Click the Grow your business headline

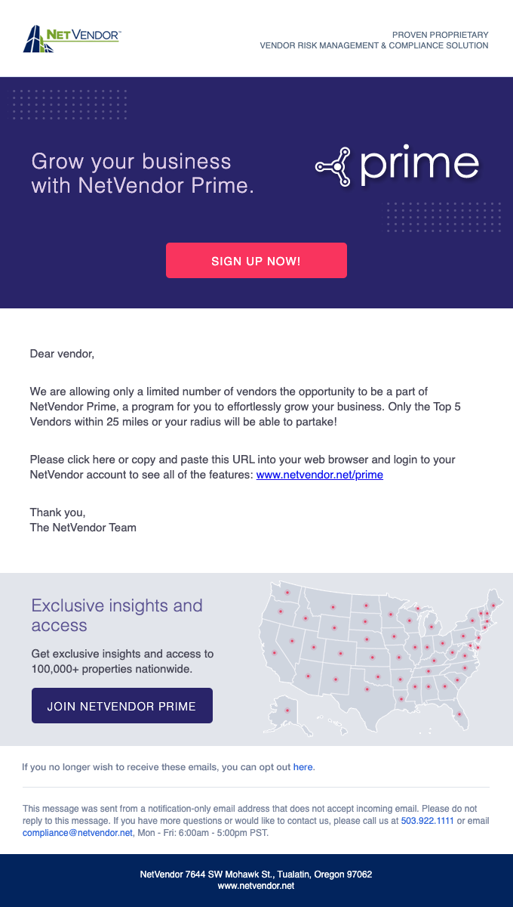(x=142, y=173)
